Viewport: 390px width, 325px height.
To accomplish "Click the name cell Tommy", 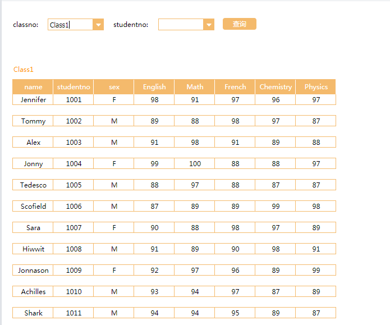I will coord(33,121).
